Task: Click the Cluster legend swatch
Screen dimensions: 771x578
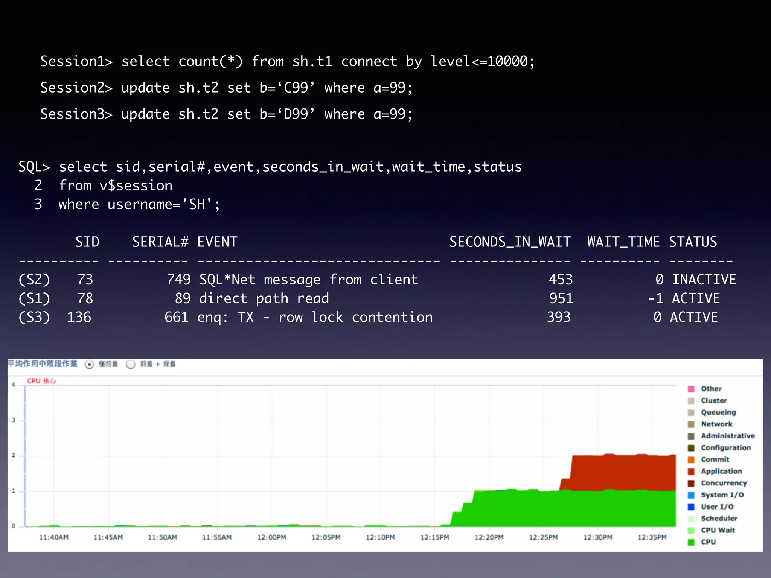Action: tap(691, 401)
